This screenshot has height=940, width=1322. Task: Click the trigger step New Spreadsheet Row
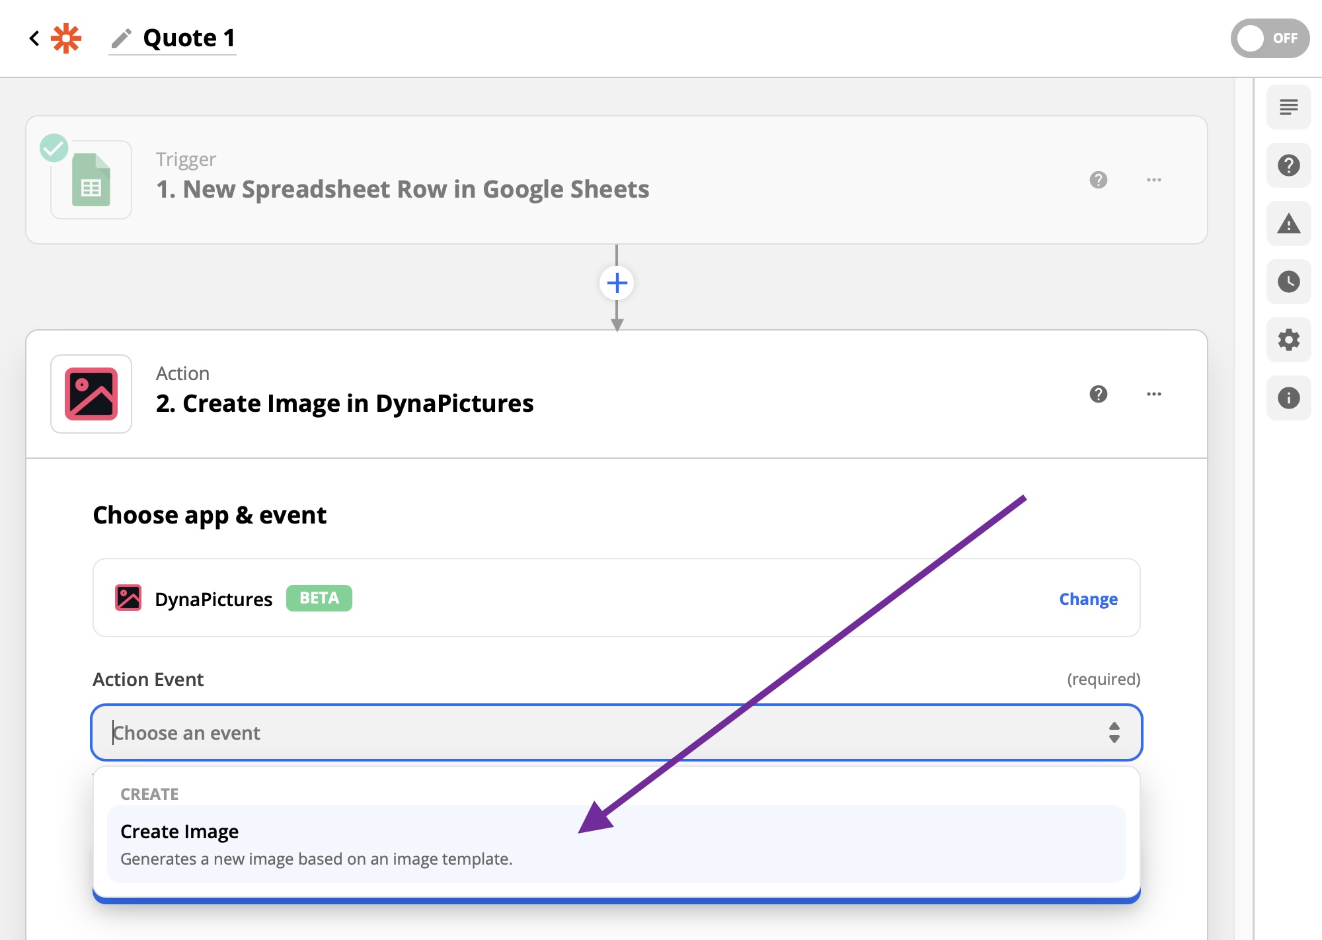tap(402, 189)
